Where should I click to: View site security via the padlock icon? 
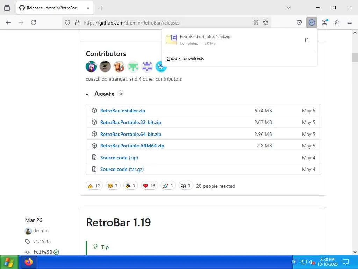[77, 22]
